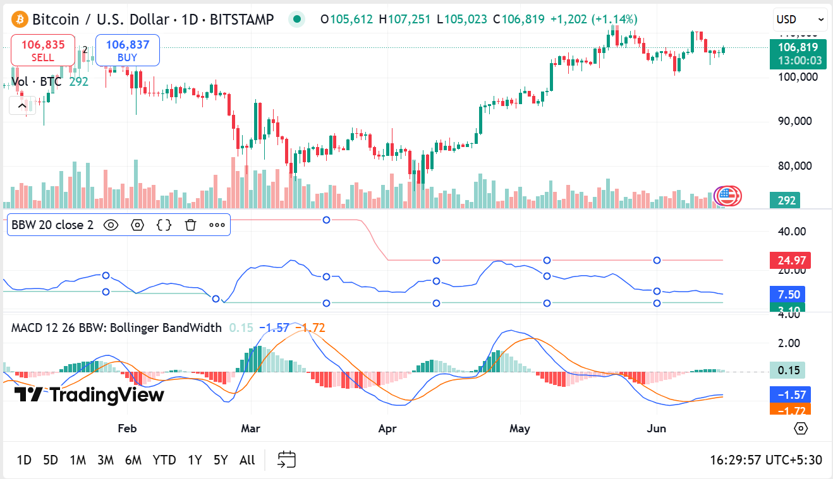Click the UTC+5:30 timezone clock

coord(766,460)
